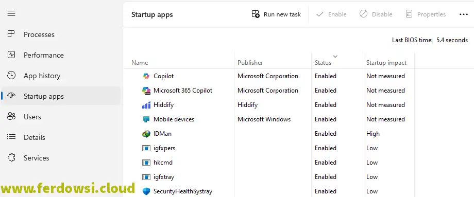This screenshot has width=474, height=197.
Task: Sort by the Startup impact column
Action: (x=386, y=63)
